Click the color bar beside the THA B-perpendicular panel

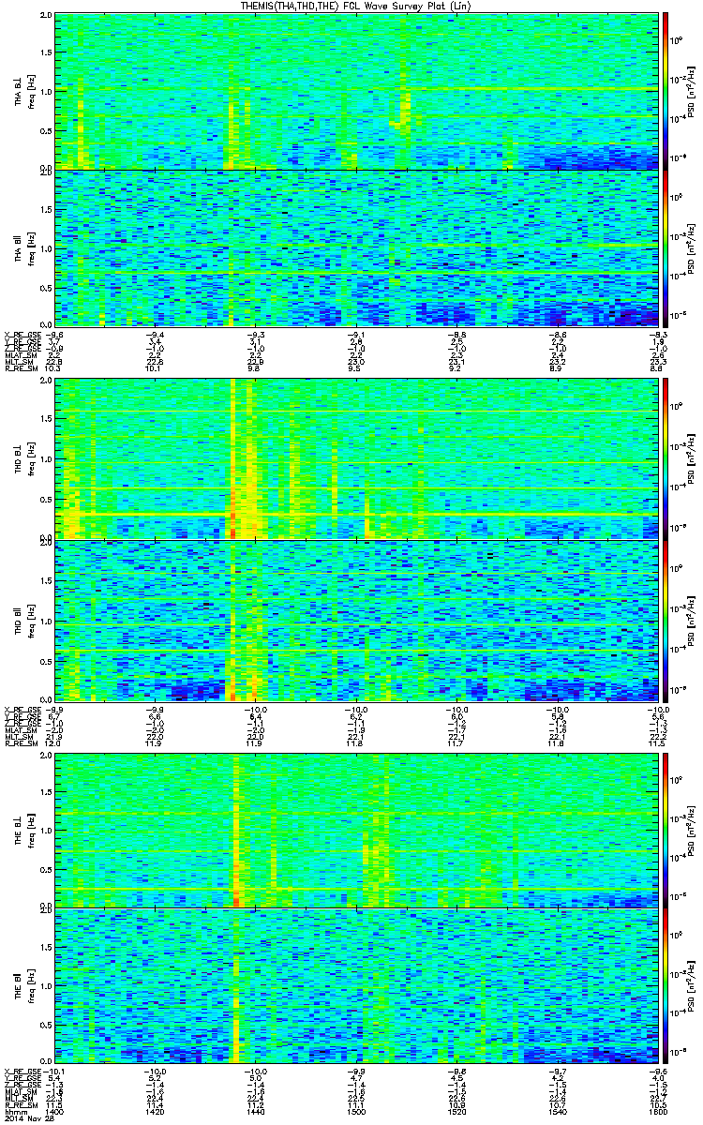click(x=666, y=91)
